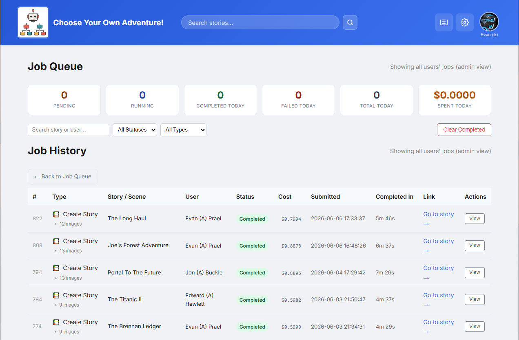Click the cost value $0.7994
The height and width of the screenshot is (340, 519).
291,219
